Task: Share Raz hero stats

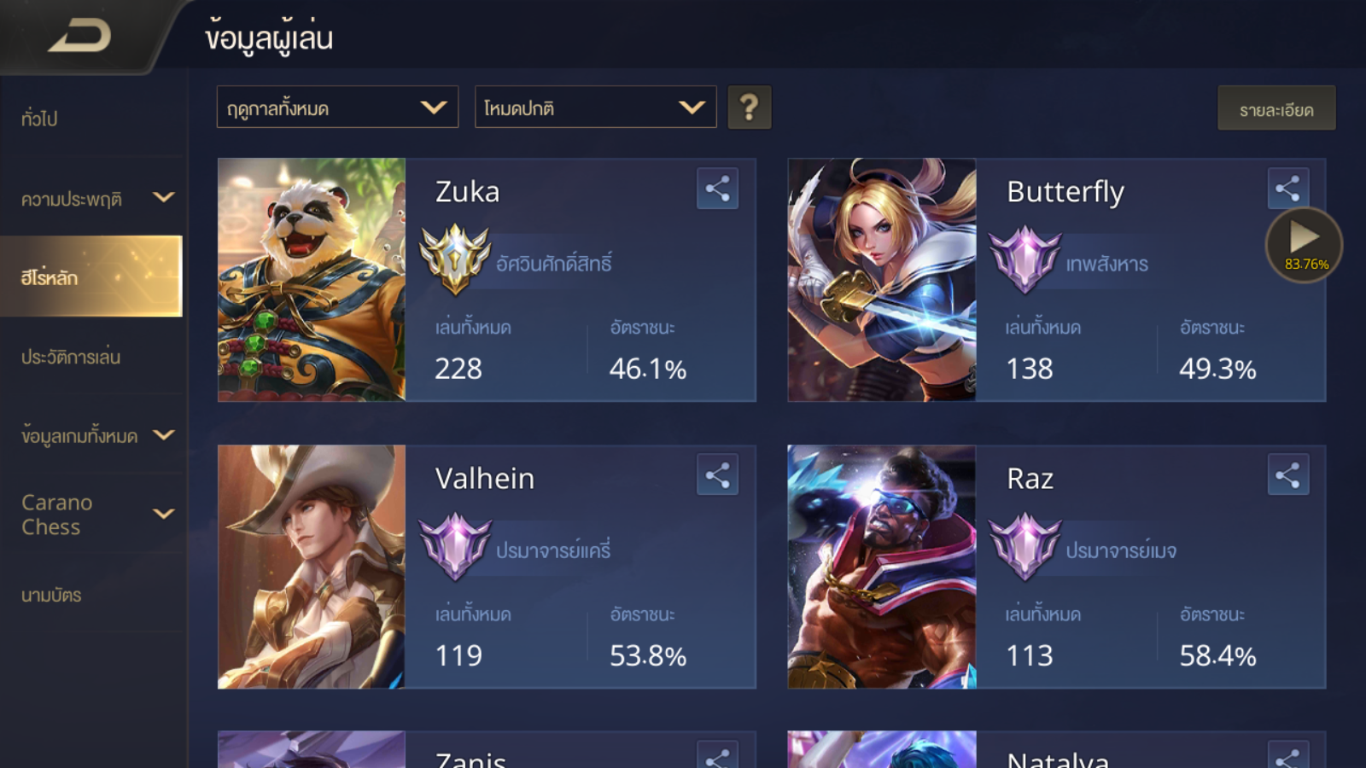Action: [x=1287, y=475]
